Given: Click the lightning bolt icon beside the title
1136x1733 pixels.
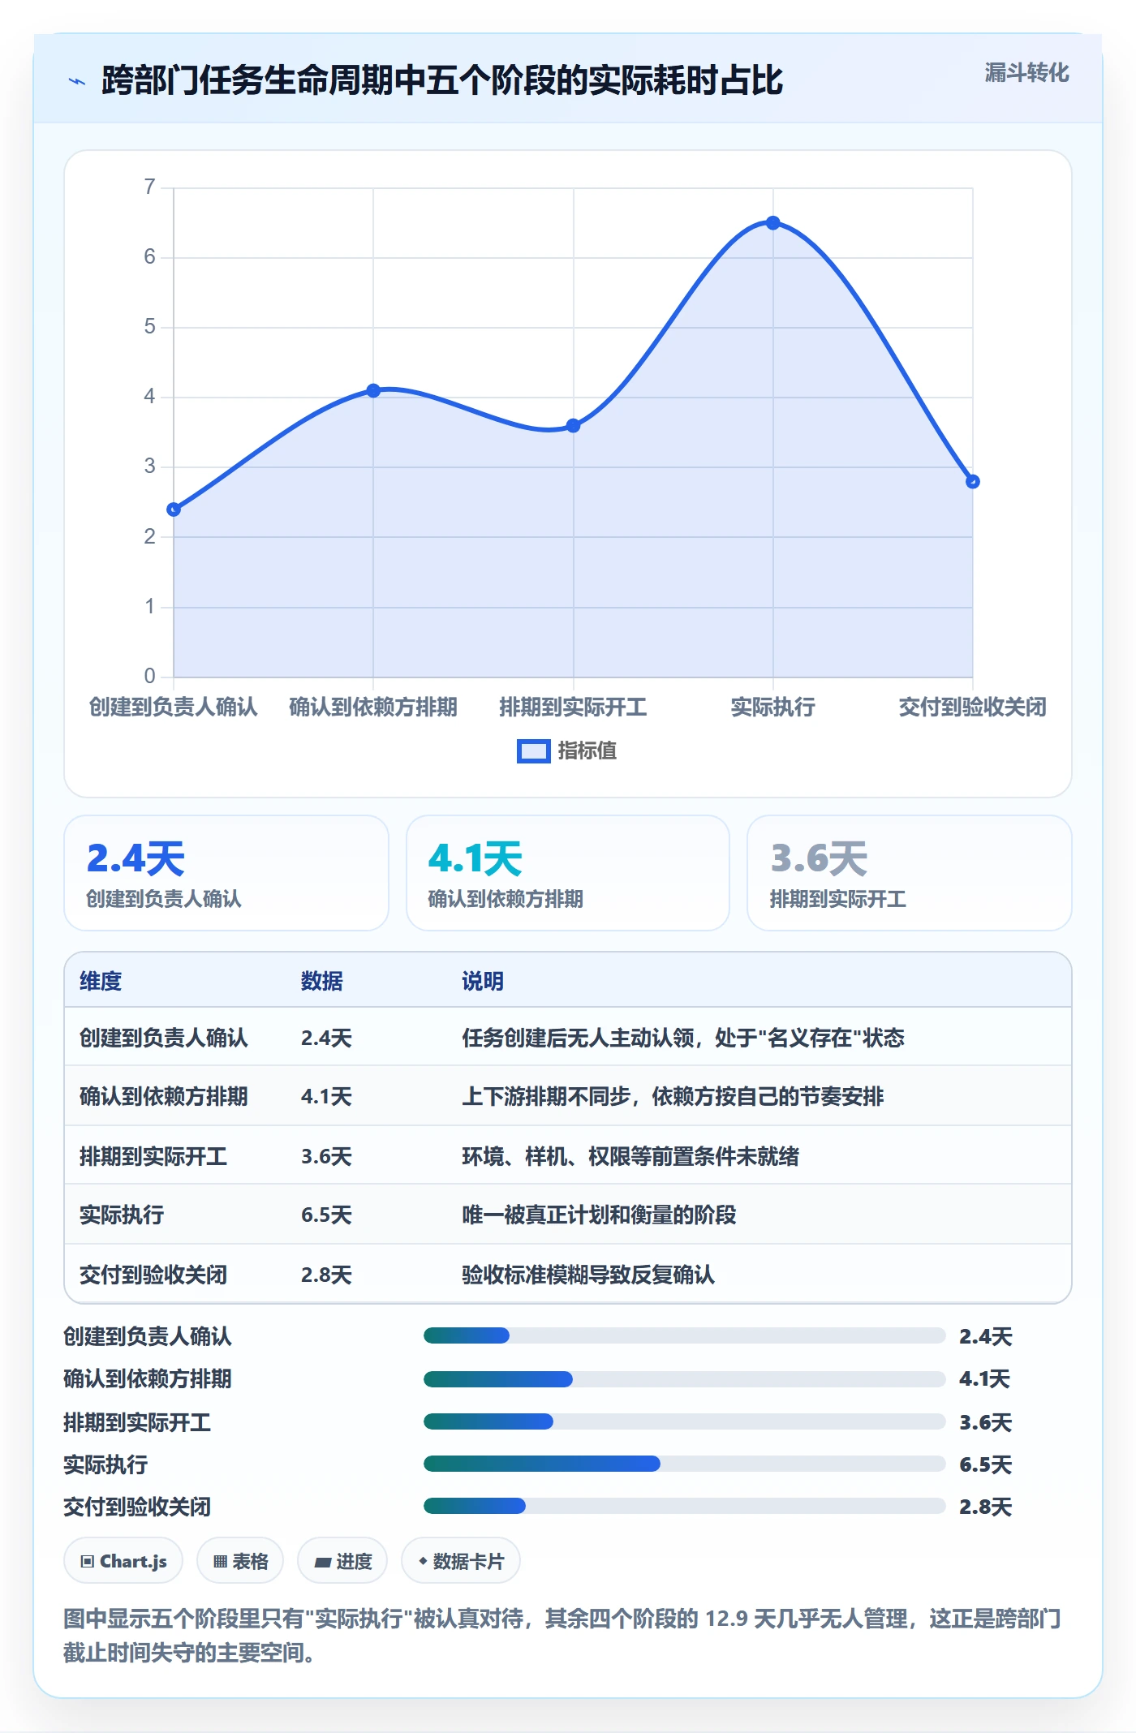Looking at the screenshot, I should click(77, 81).
